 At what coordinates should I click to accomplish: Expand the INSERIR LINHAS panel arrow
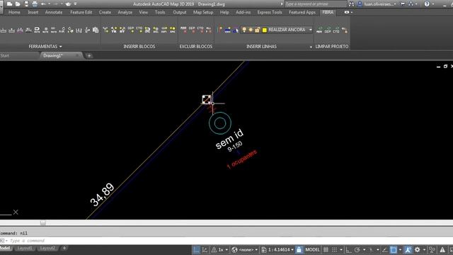311,47
